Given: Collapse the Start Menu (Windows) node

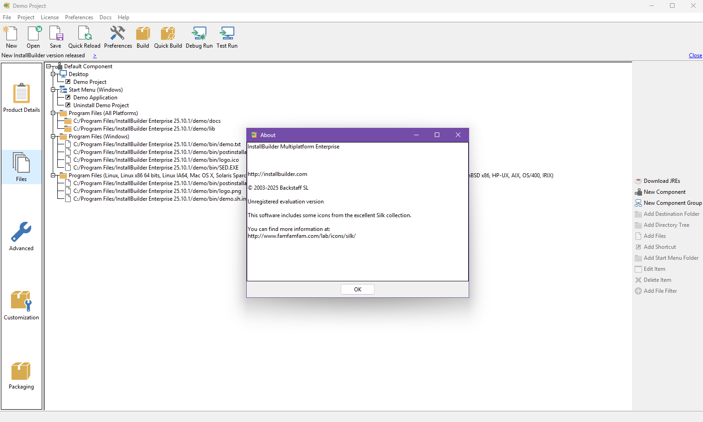Looking at the screenshot, I should [x=53, y=90].
